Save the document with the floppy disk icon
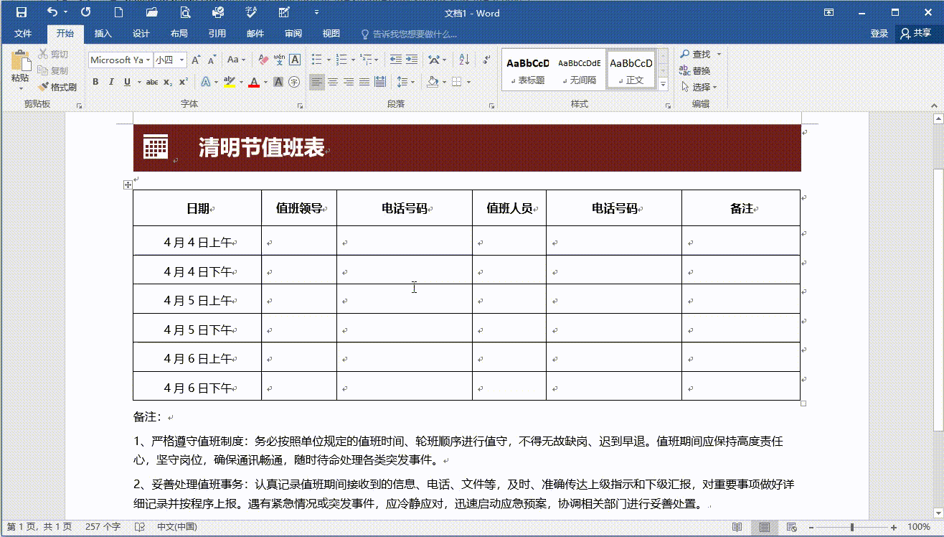This screenshot has height=537, width=944. 22,12
